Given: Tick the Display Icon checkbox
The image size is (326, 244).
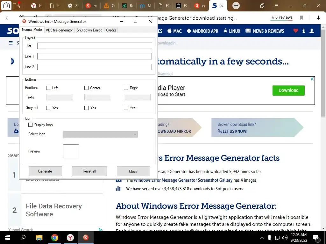Looking at the screenshot, I should pos(30,125).
